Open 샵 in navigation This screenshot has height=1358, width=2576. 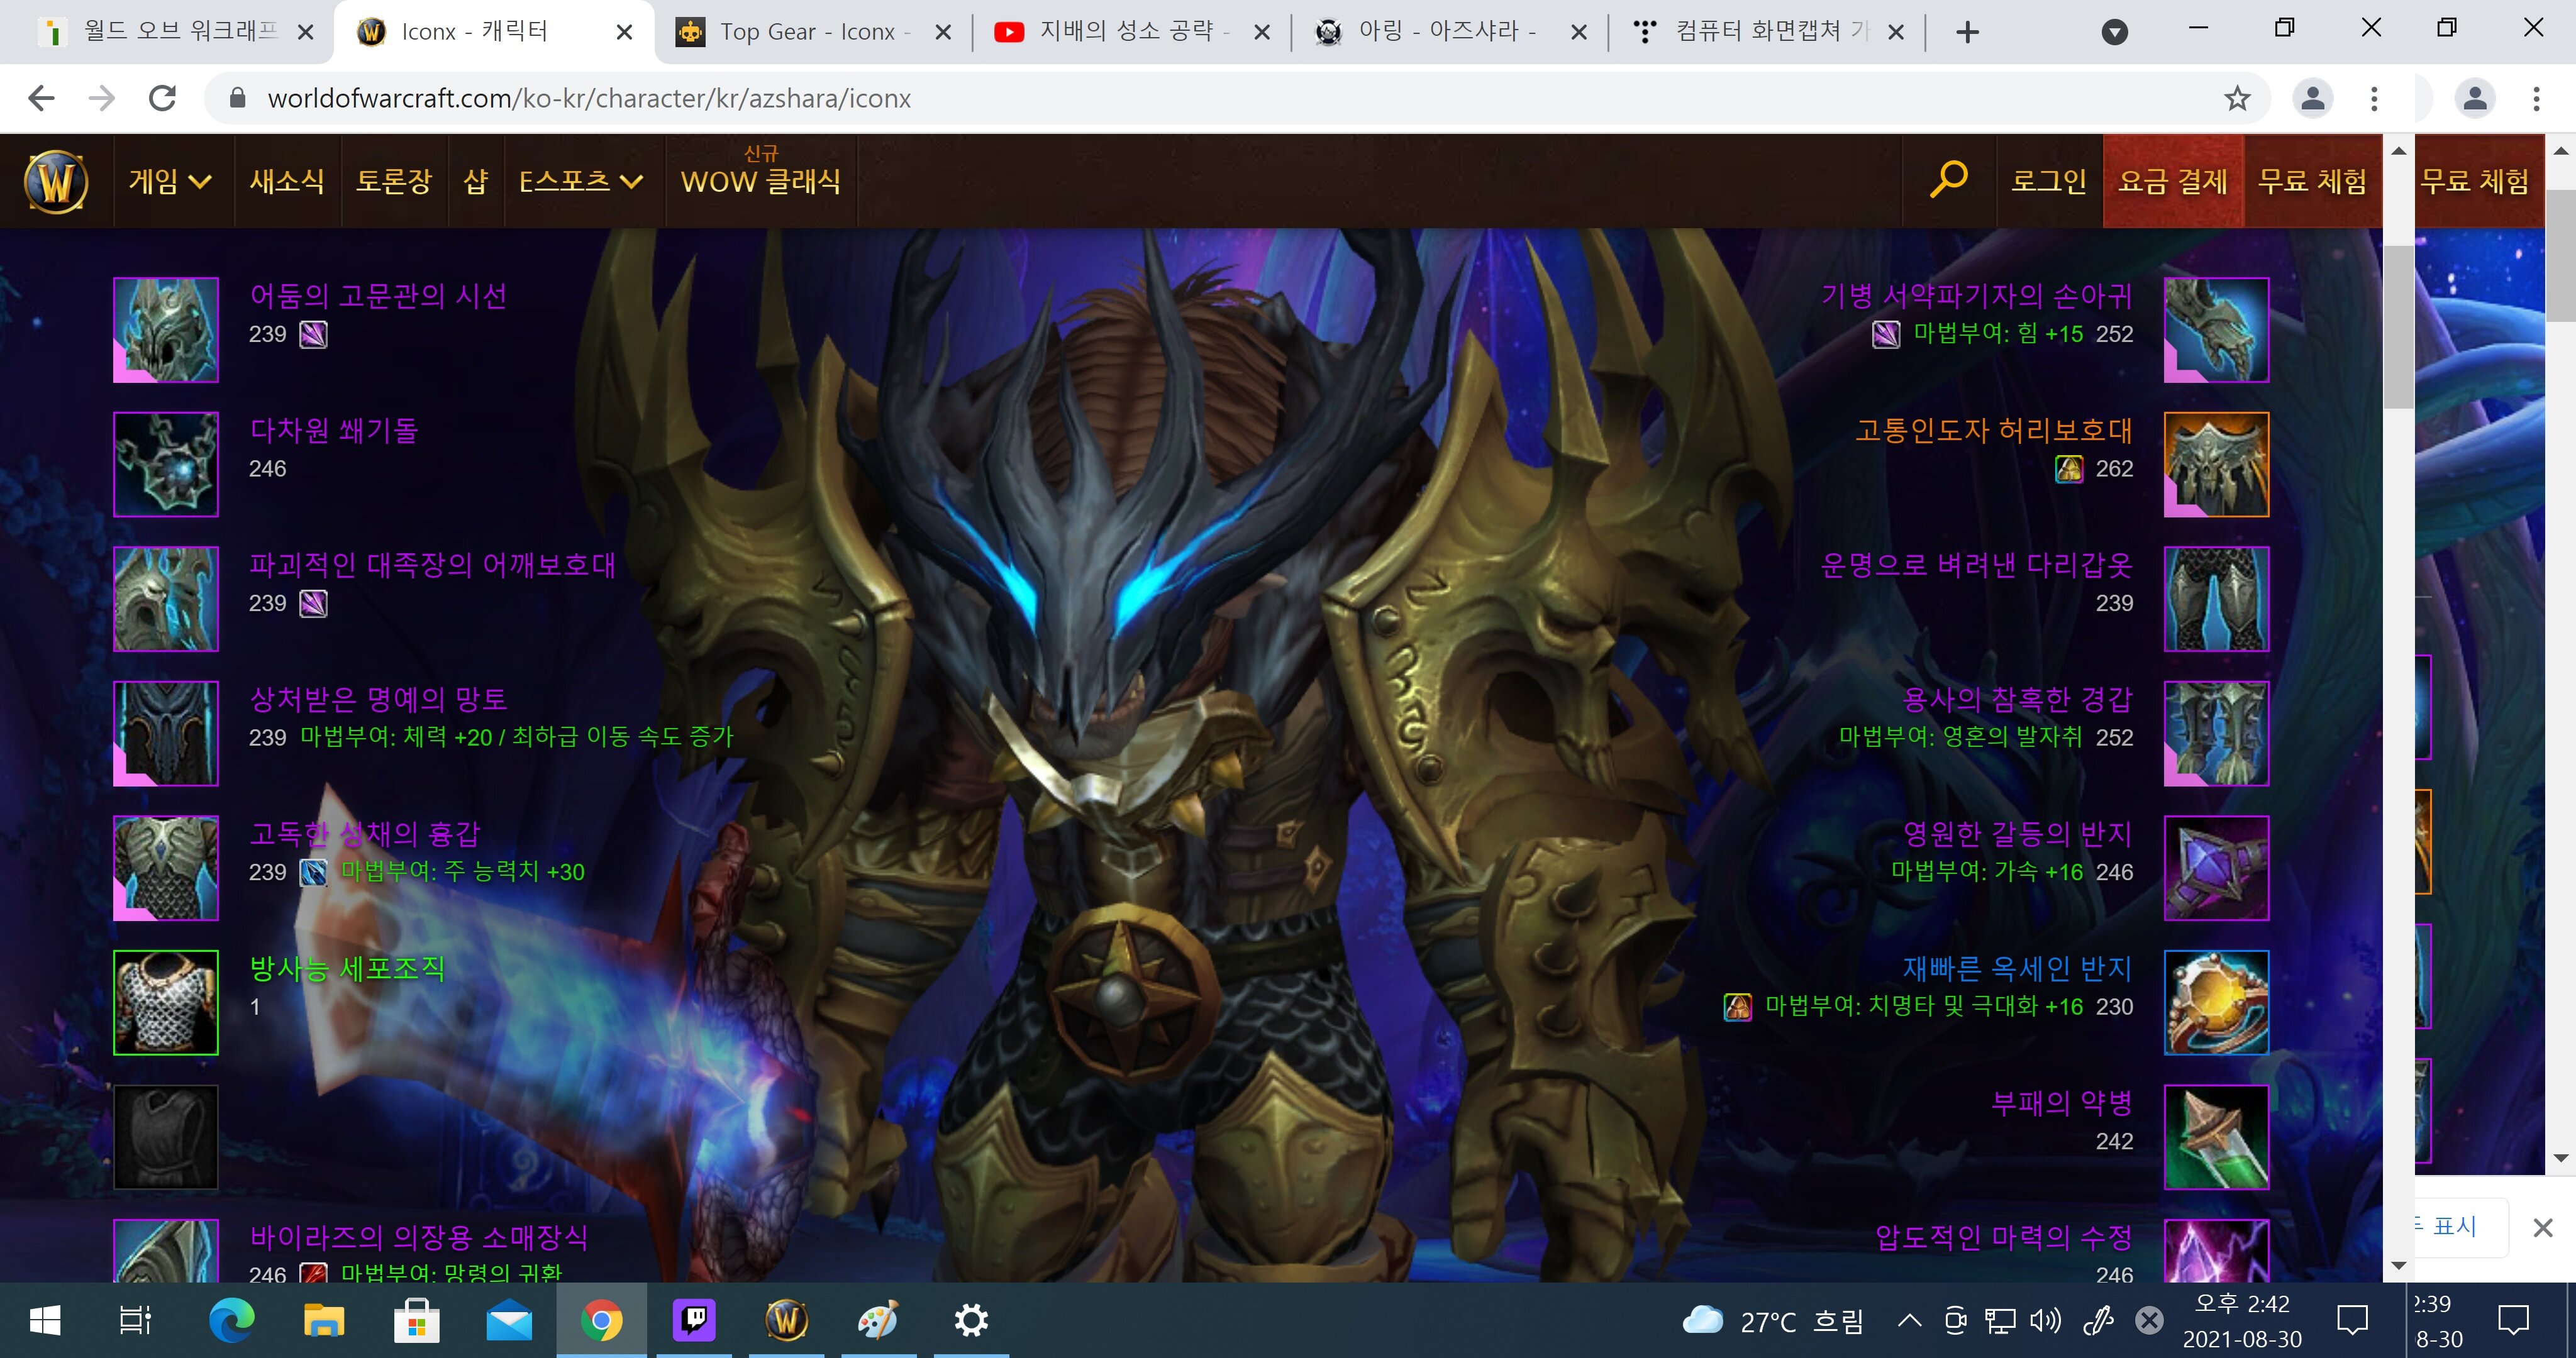coord(476,181)
